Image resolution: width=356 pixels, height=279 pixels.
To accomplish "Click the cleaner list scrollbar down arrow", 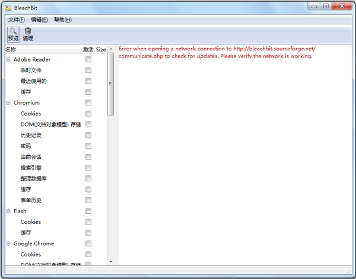I will tap(110, 261).
